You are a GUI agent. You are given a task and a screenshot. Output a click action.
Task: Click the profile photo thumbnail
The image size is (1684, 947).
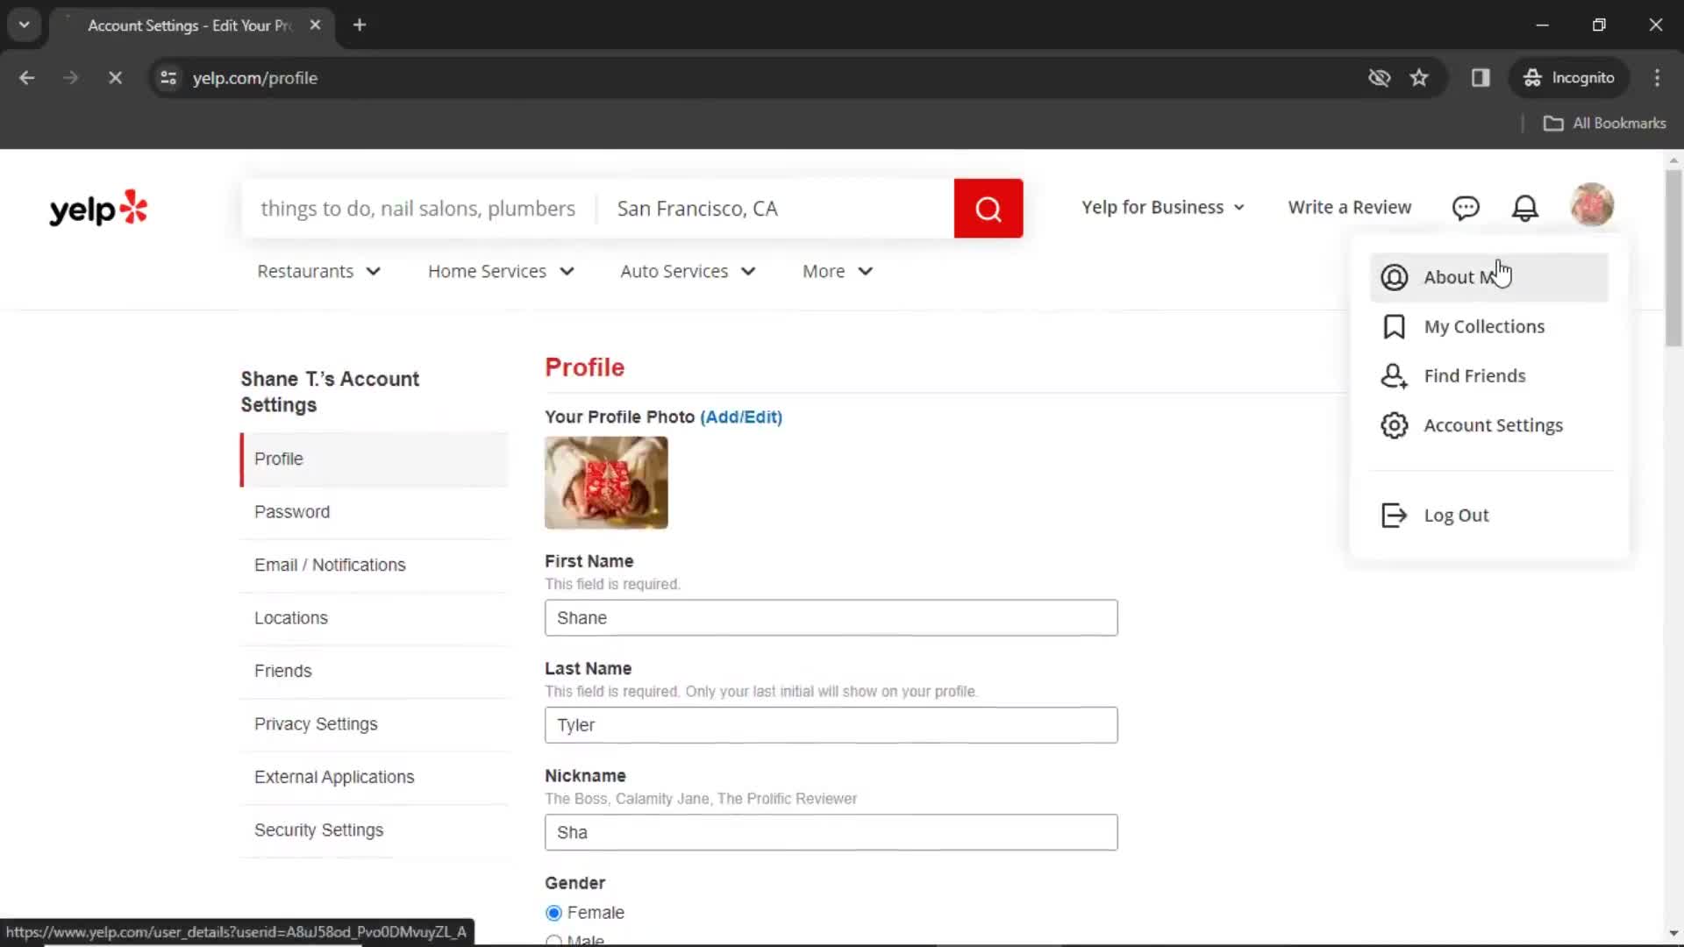click(x=606, y=483)
